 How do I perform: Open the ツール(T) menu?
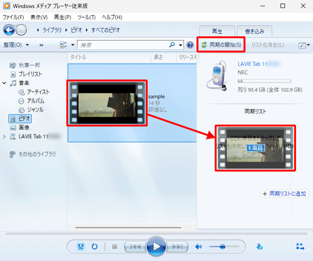point(86,18)
